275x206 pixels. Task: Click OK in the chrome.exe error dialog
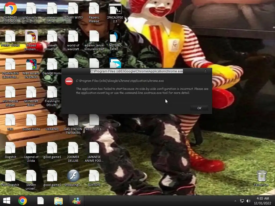[200, 108]
